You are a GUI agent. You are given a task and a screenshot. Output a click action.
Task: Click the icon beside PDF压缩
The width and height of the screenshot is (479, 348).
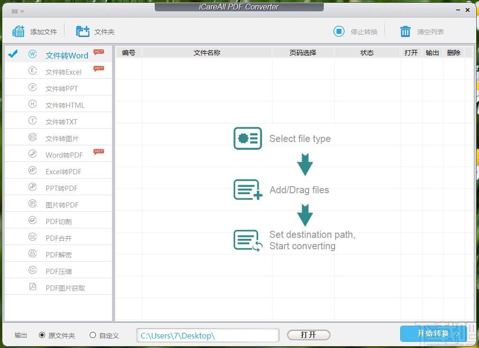(x=32, y=270)
